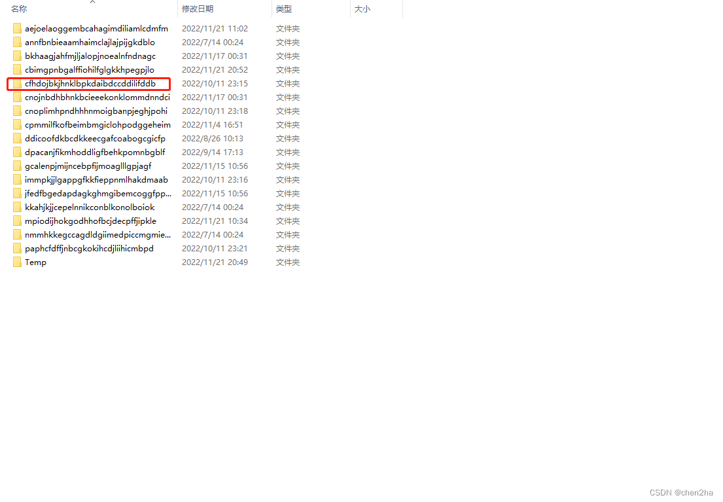Click folder icon of bkhaagjahfmjljalopjnoealnfndnagc
Viewport: 723px width, 502px height.
(17, 56)
